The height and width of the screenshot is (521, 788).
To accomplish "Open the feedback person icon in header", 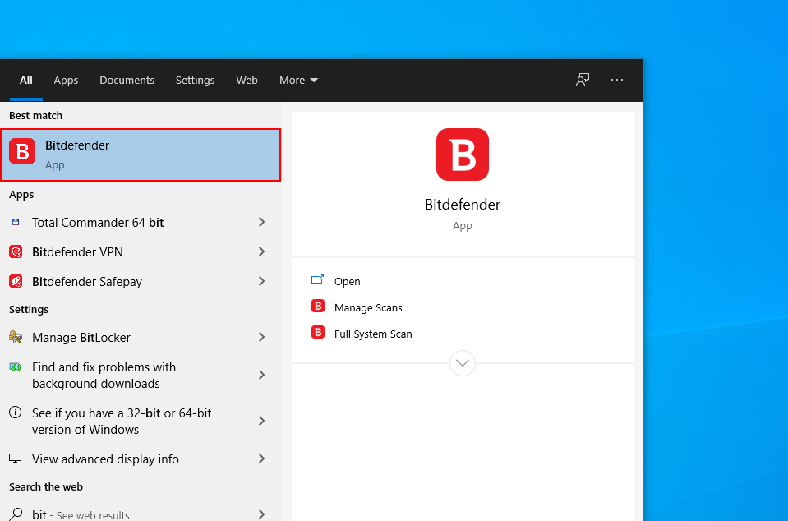I will point(583,80).
